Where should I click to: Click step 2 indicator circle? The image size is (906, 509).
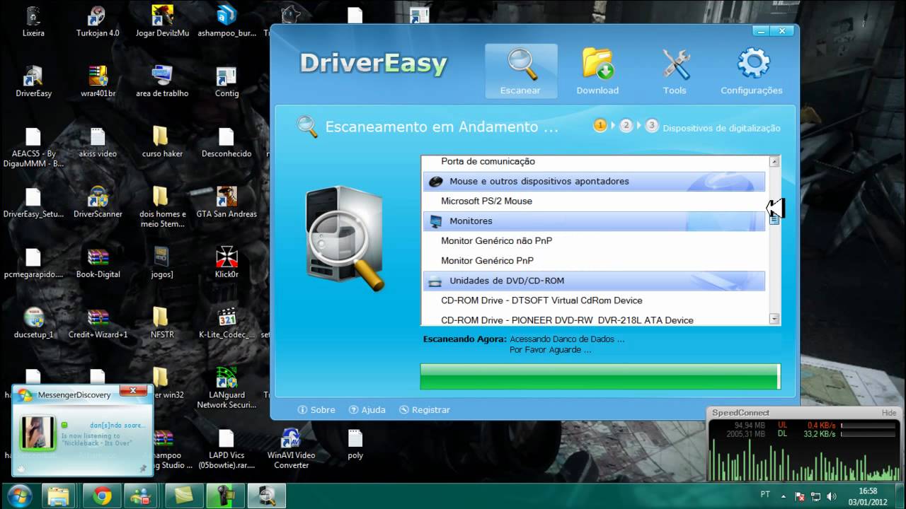point(626,126)
